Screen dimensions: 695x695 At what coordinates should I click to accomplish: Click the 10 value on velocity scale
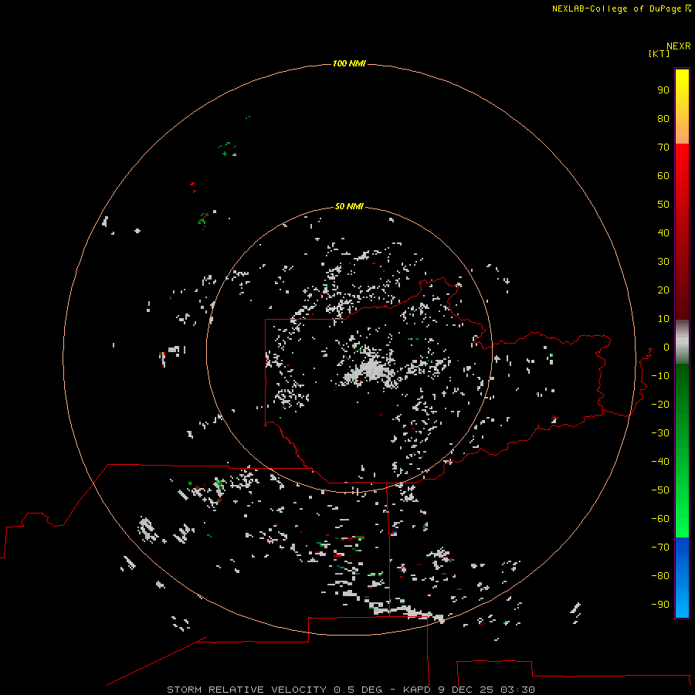tap(663, 319)
